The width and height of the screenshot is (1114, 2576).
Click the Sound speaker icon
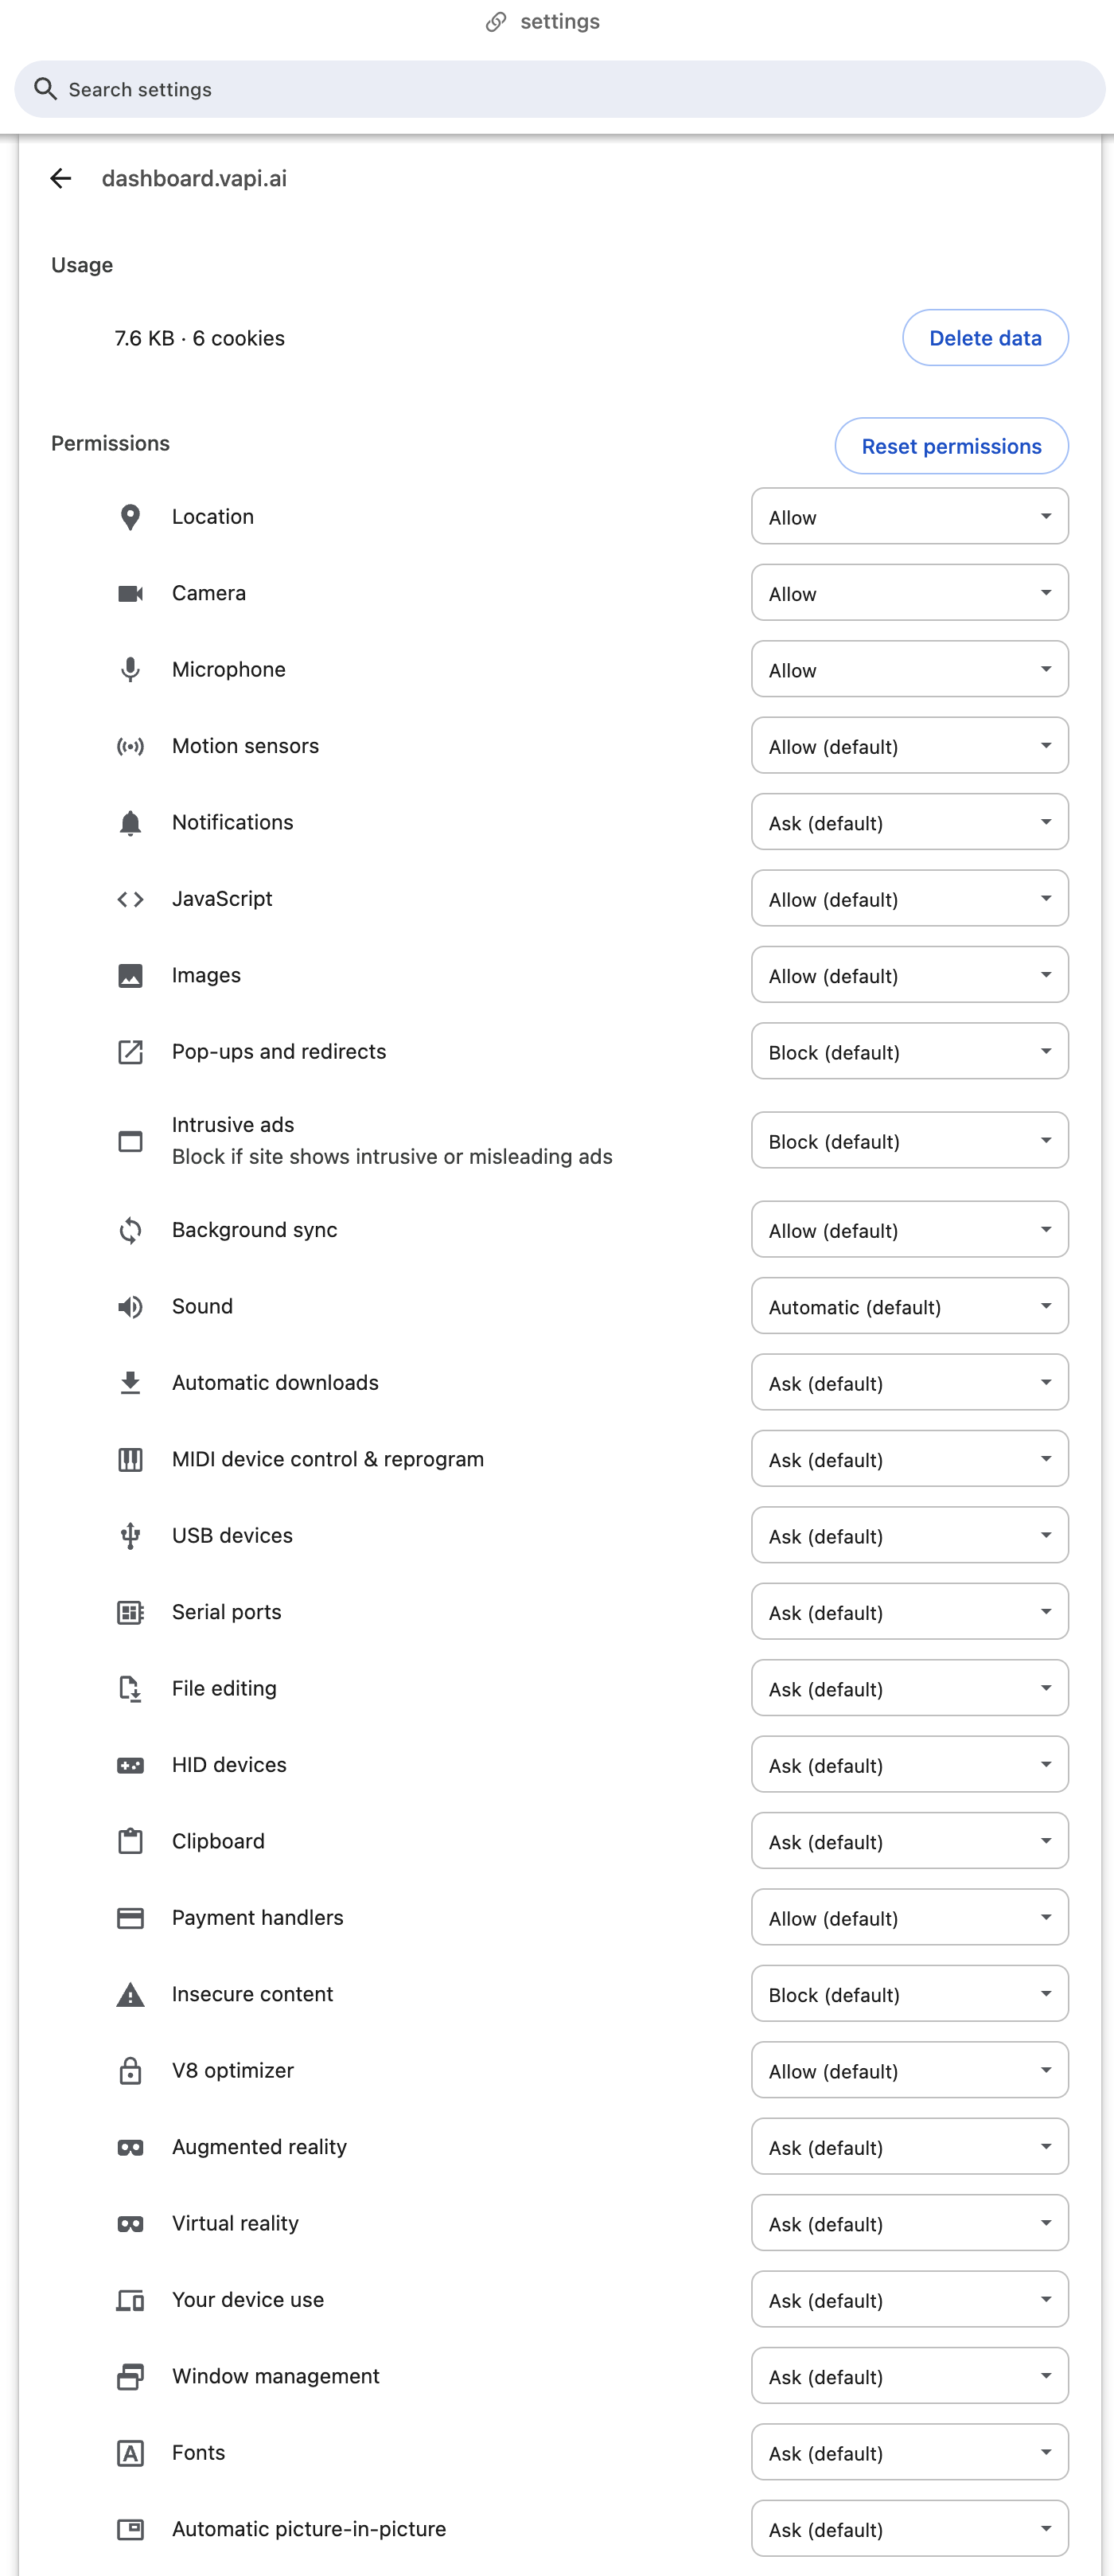[x=130, y=1306]
